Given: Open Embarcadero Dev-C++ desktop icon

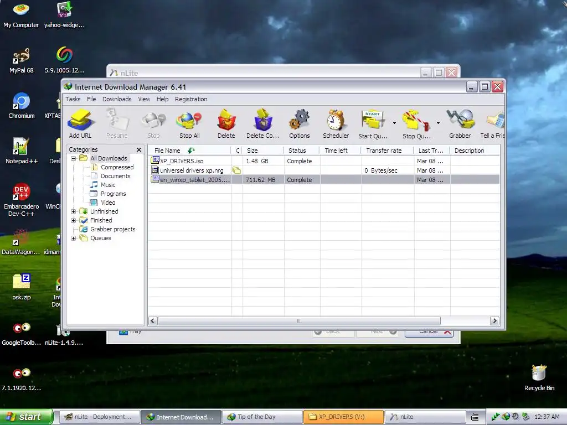Looking at the screenshot, I should 22,200.
